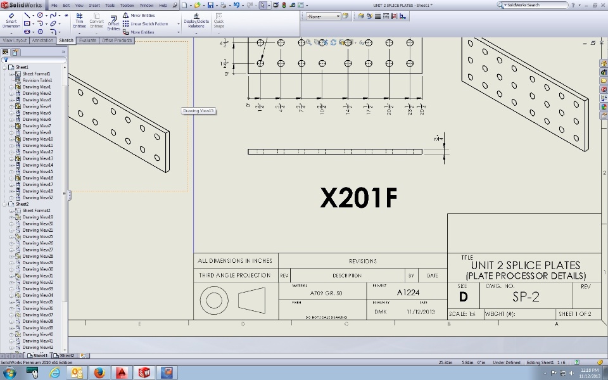Expand the FeatureManager panel chevron
The width and height of the screenshot is (608, 380).
(63, 52)
